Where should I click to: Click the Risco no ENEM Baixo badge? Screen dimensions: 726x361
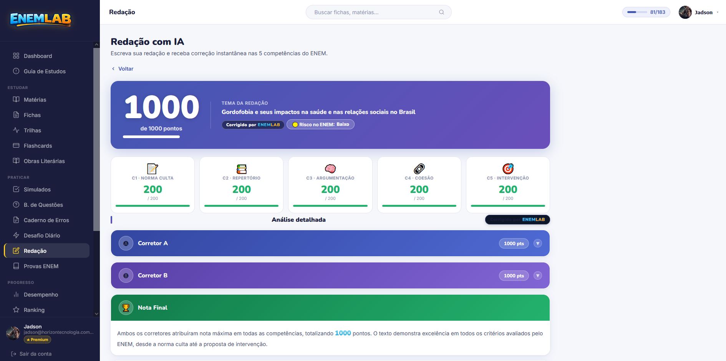point(320,124)
